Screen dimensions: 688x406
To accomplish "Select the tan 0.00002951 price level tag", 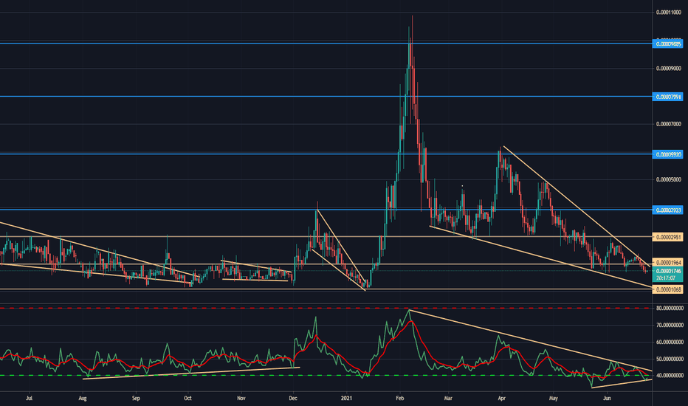I will pyautogui.click(x=667, y=238).
